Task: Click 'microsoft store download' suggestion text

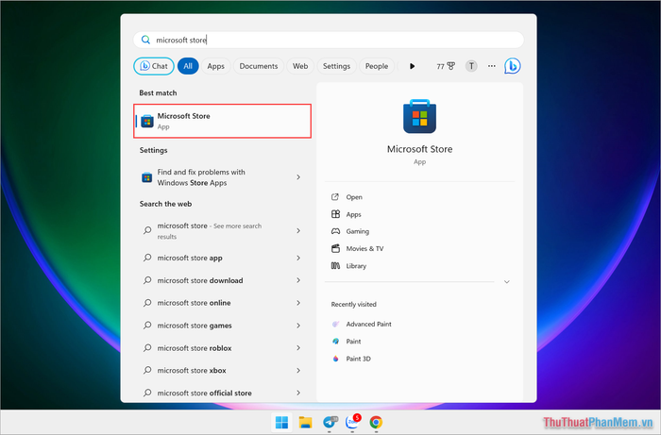Action: tap(200, 280)
